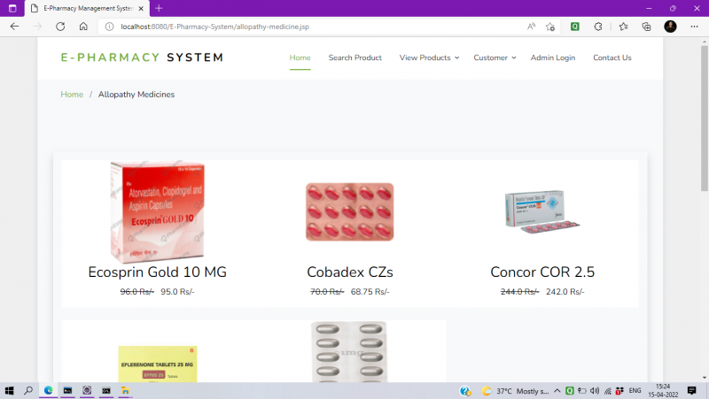Show hidden system tray icons
Viewport: 709px width, 399px height.
(x=557, y=391)
